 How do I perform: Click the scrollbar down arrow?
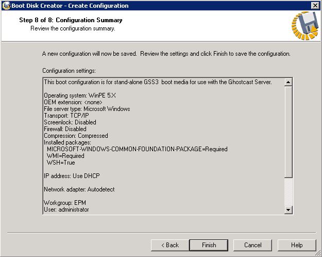click(x=289, y=210)
